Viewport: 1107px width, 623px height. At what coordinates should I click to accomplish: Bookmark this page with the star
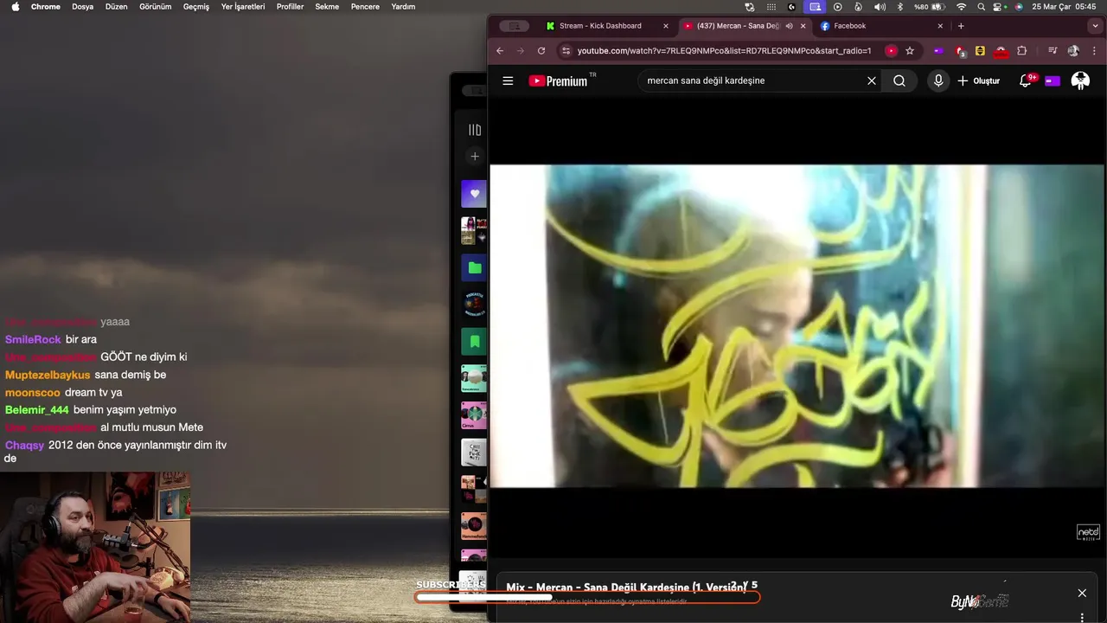coord(910,51)
